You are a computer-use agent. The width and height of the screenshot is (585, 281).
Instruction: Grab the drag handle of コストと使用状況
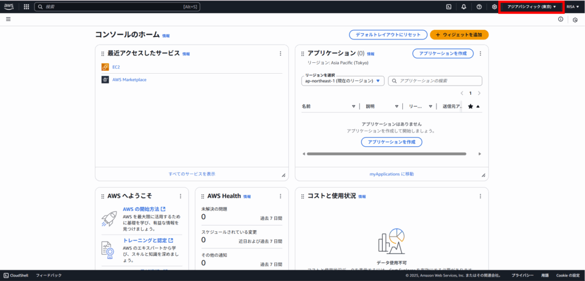point(303,196)
